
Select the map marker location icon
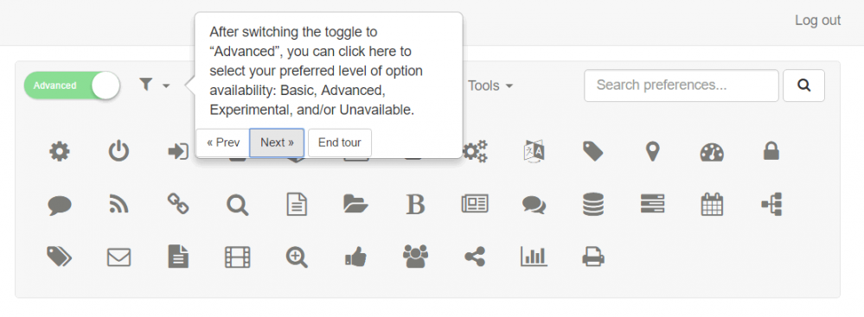pyautogui.click(x=652, y=151)
